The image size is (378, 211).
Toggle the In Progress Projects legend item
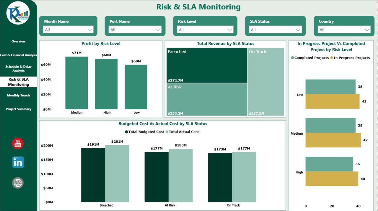click(x=350, y=57)
